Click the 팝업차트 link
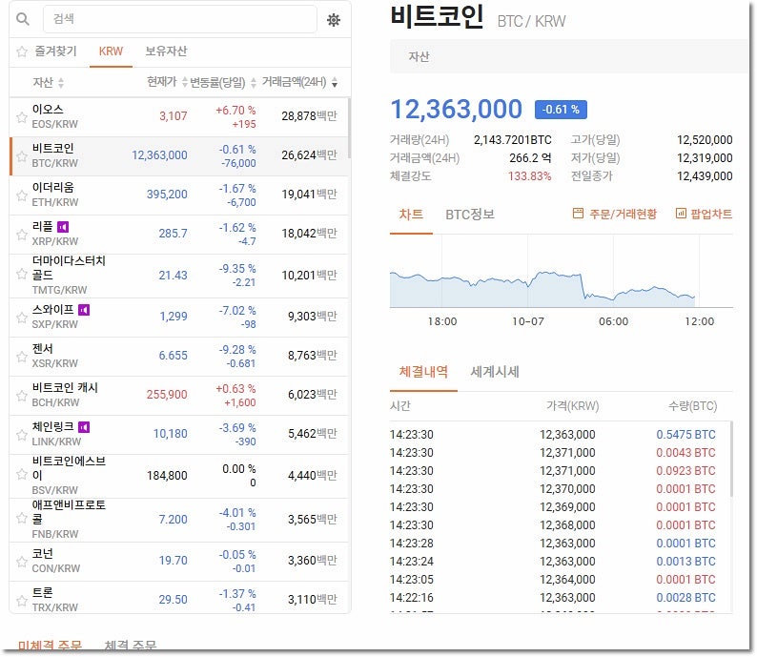Screen dimensions: 757x657 (711, 214)
